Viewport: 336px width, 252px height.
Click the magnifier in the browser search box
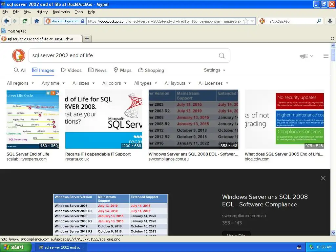click(x=319, y=21)
